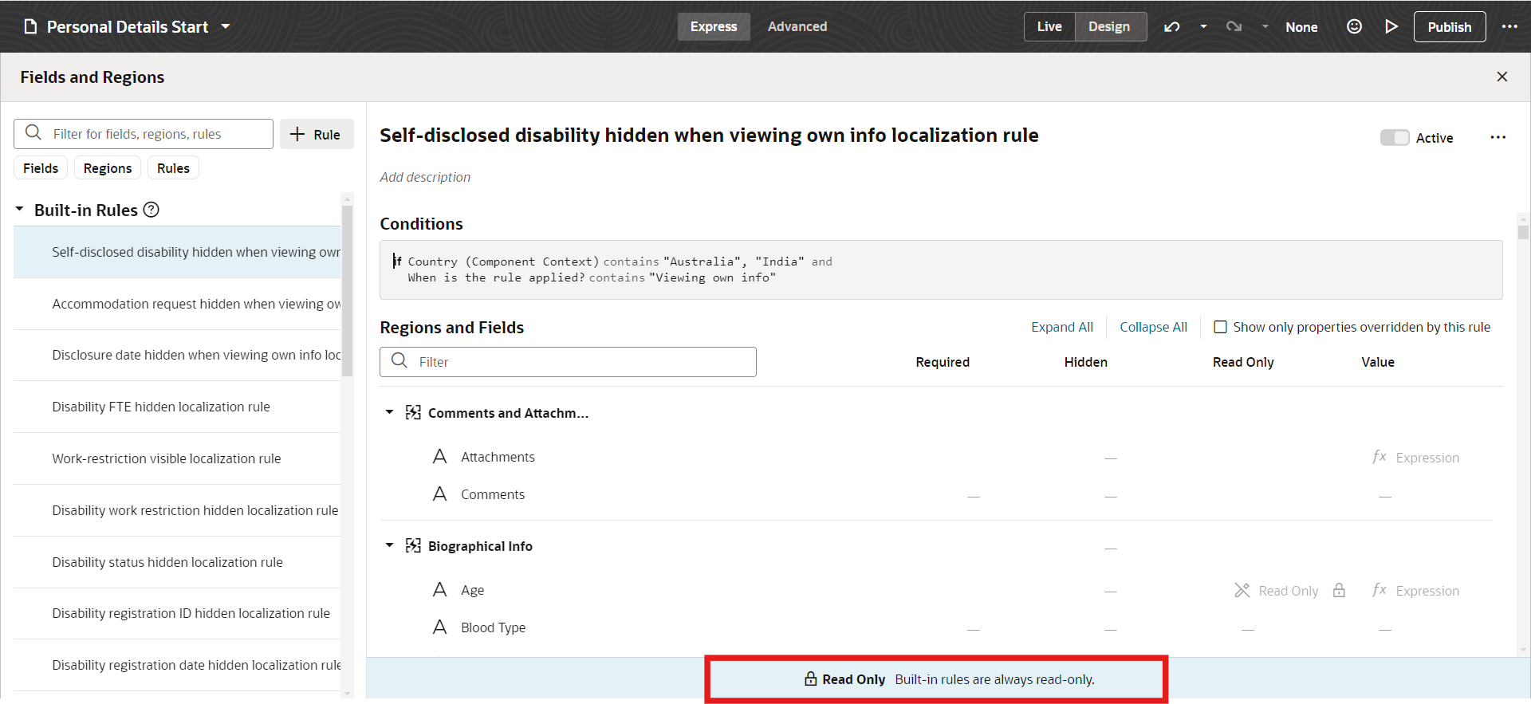Click Add description under the rule title
Viewport: 1531px width, 704px height.
pyautogui.click(x=425, y=177)
